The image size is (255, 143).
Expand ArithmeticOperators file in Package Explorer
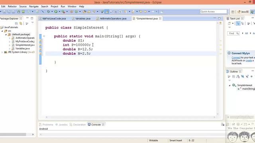pos(10,38)
